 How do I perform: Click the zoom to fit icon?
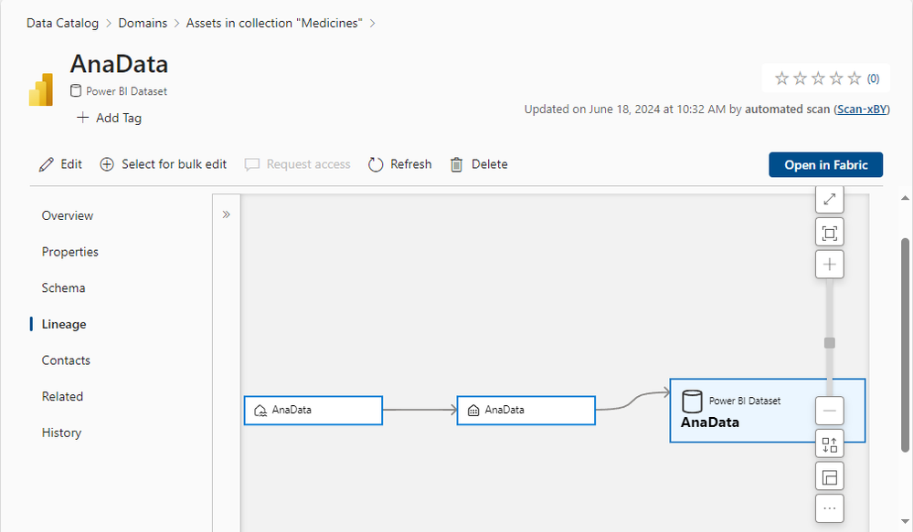830,233
